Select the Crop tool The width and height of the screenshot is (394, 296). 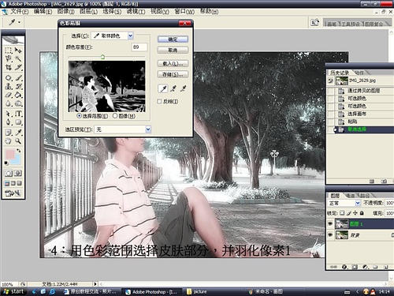point(9,67)
